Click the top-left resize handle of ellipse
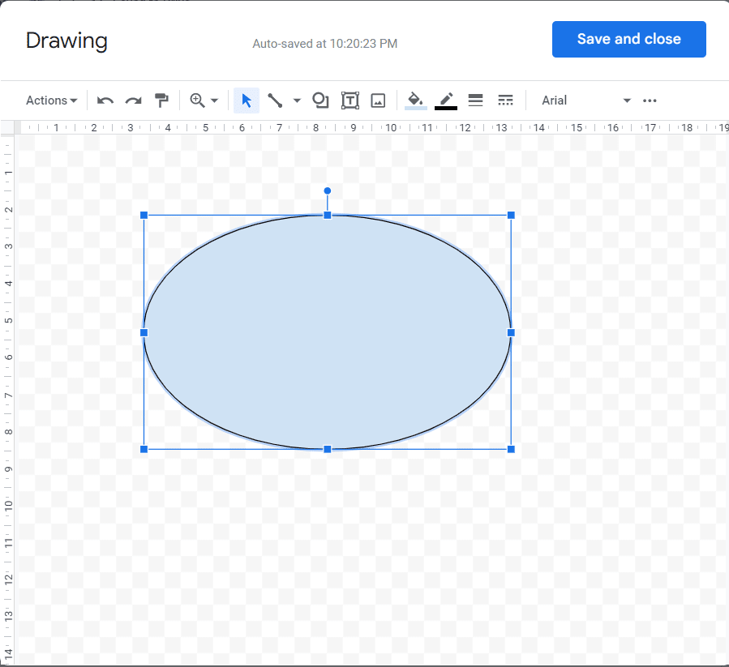 (144, 216)
